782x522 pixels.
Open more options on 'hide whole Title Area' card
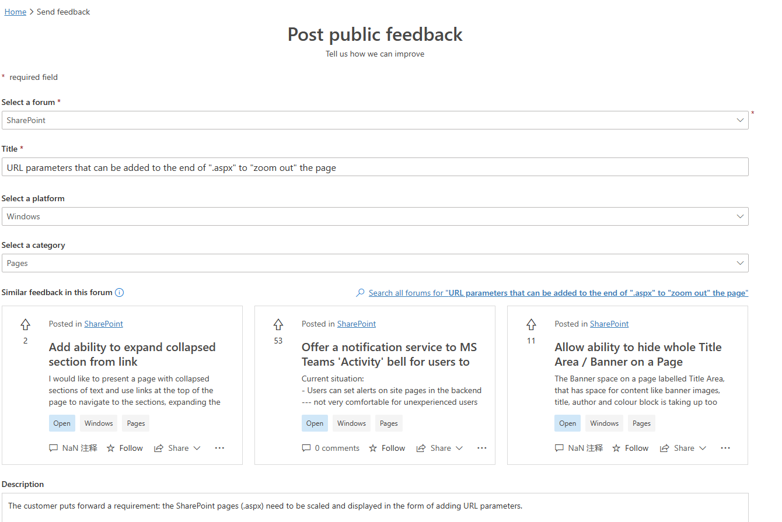[x=725, y=448]
